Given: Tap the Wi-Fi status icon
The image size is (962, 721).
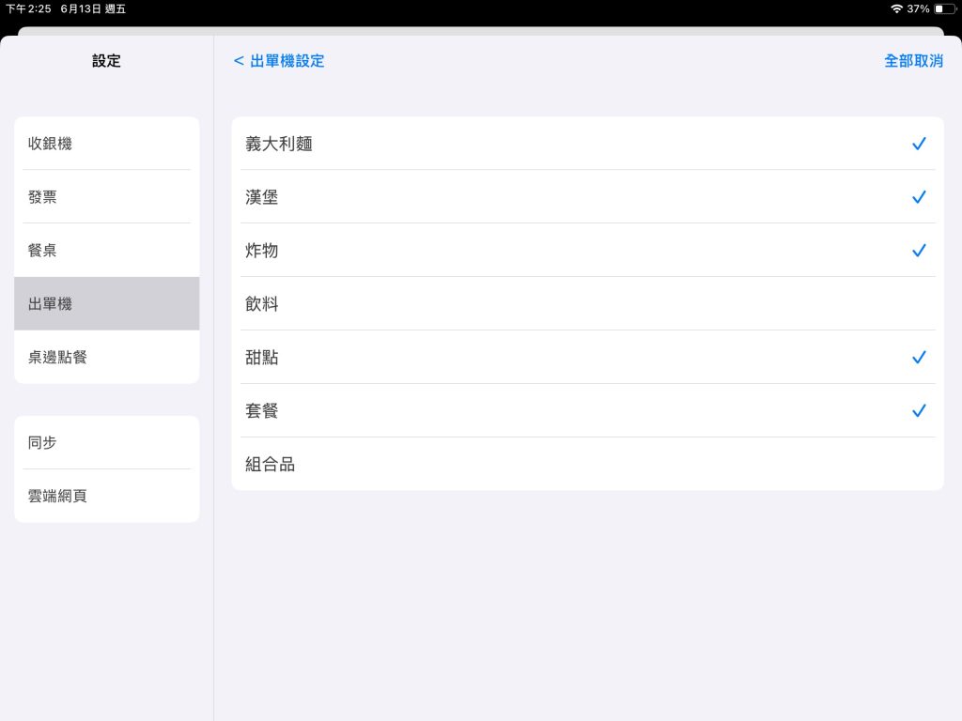Looking at the screenshot, I should 896,8.
